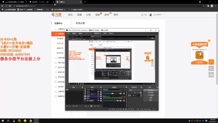Open the 文件(F) menu in OBS
218x123 pixels.
68,33
